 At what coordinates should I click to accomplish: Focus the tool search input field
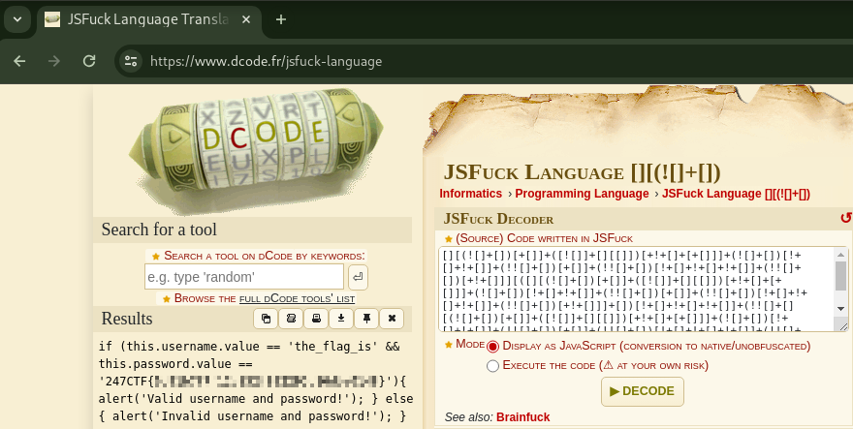(244, 277)
